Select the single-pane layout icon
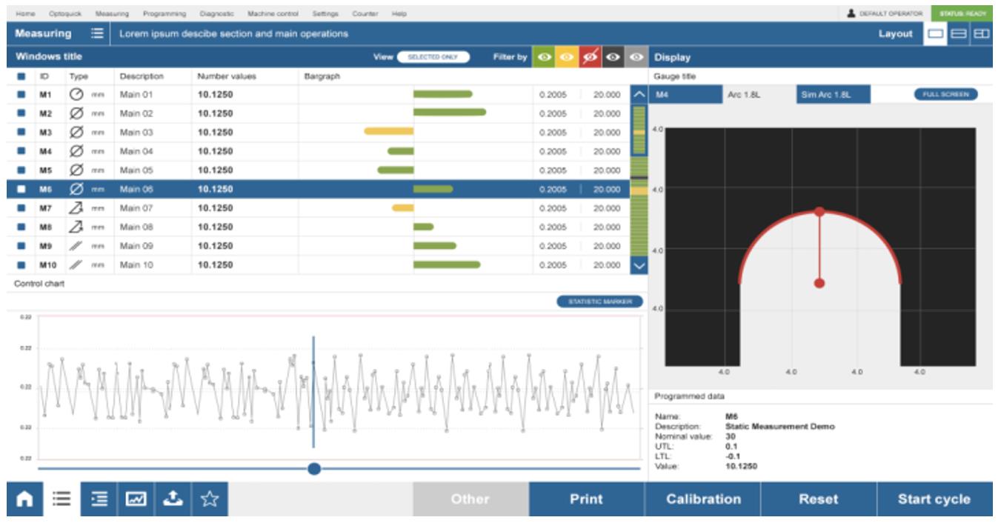 pyautogui.click(x=936, y=33)
